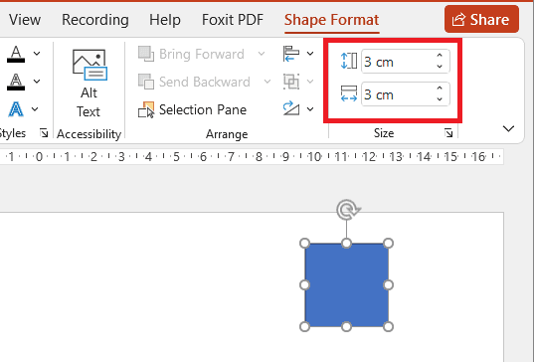
Task: Open the WordArt Styles dialog launcher
Action: pyautogui.click(x=44, y=133)
